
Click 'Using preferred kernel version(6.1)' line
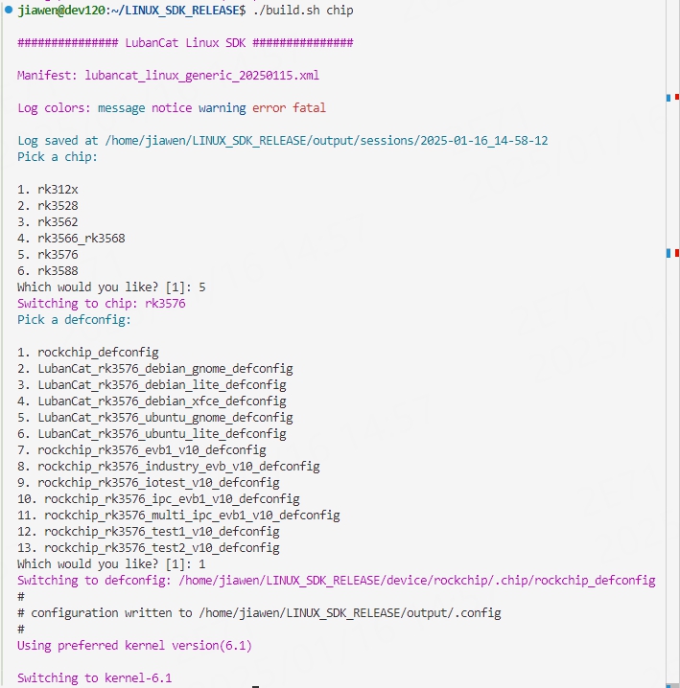pos(135,646)
